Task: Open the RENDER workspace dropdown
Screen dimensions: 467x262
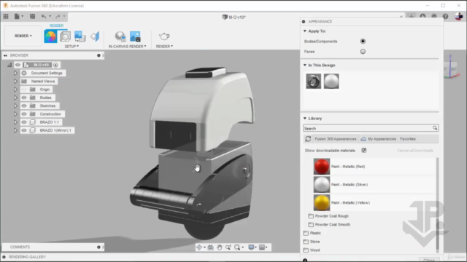Action: click(23, 36)
